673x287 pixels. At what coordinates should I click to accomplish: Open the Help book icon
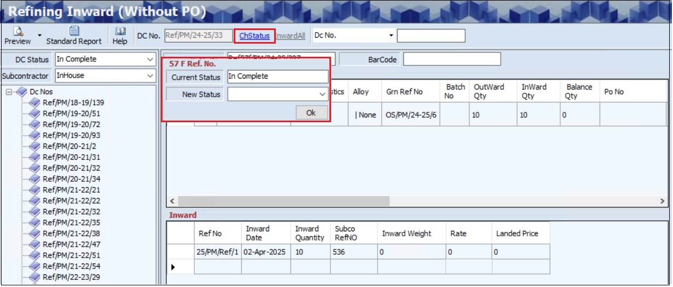click(x=120, y=36)
